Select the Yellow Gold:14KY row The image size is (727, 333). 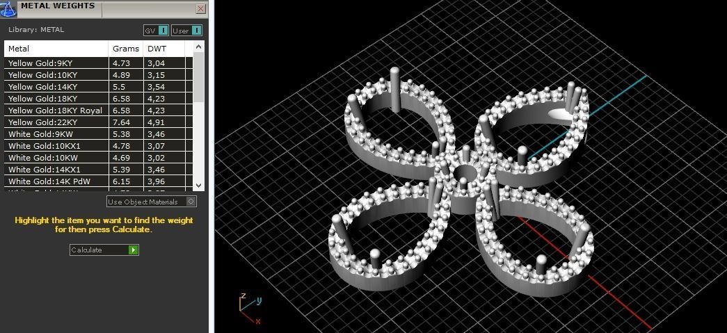(98, 87)
